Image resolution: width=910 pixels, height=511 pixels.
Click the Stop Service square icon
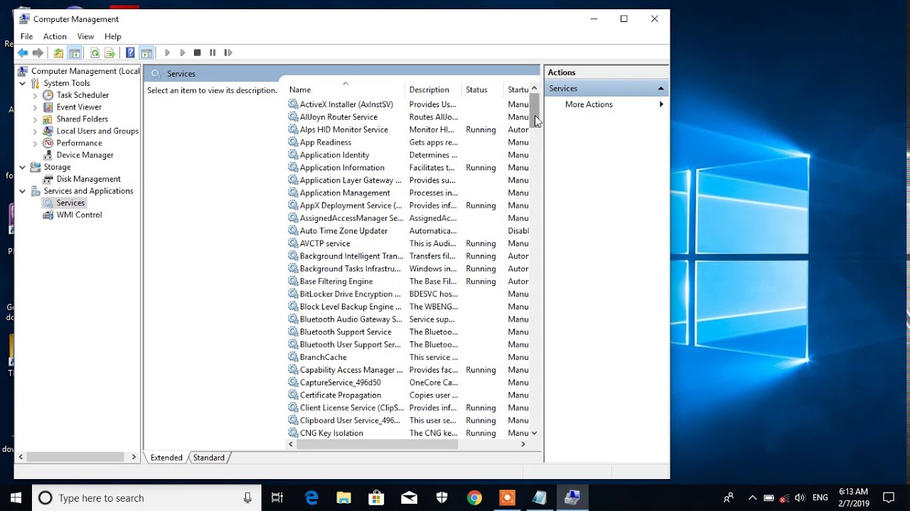[x=197, y=53]
